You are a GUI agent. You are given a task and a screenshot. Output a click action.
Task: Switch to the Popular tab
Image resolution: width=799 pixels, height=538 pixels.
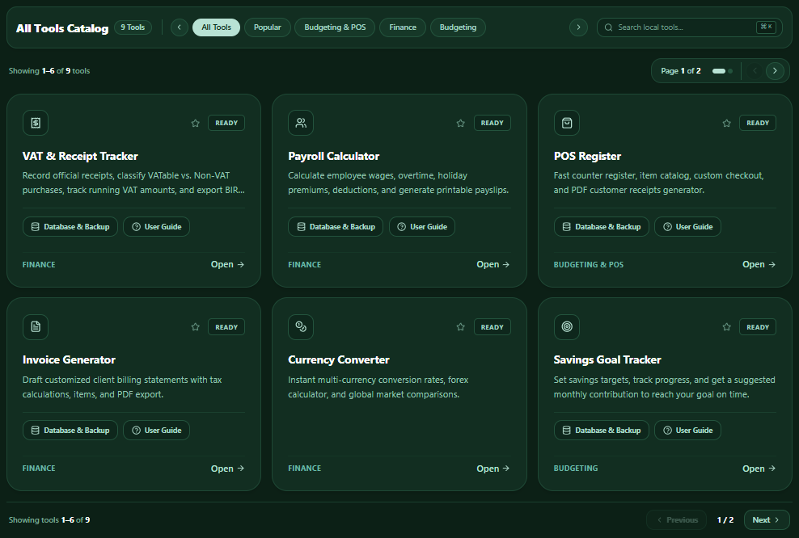tap(268, 27)
